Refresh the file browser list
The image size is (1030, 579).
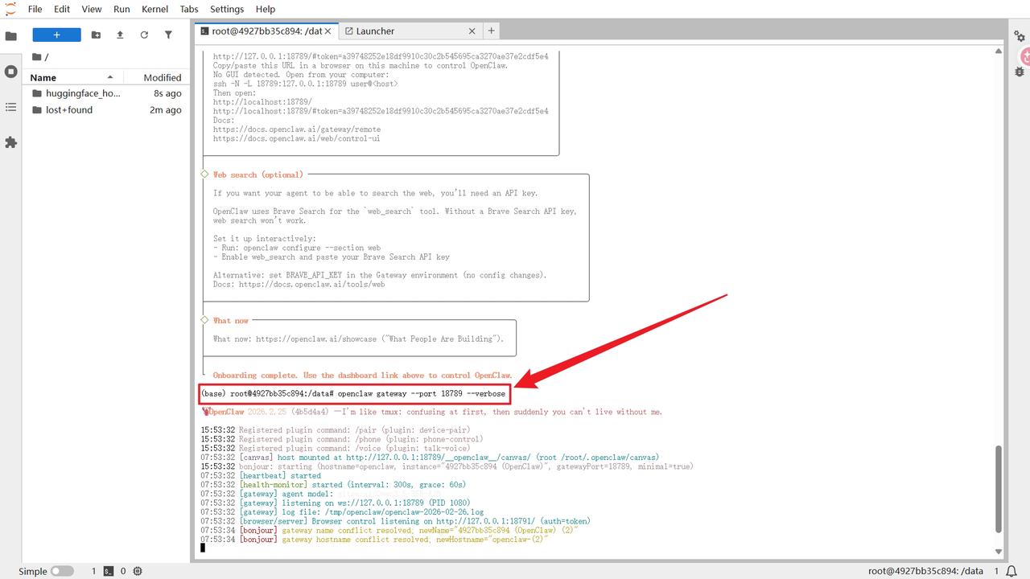coord(144,35)
